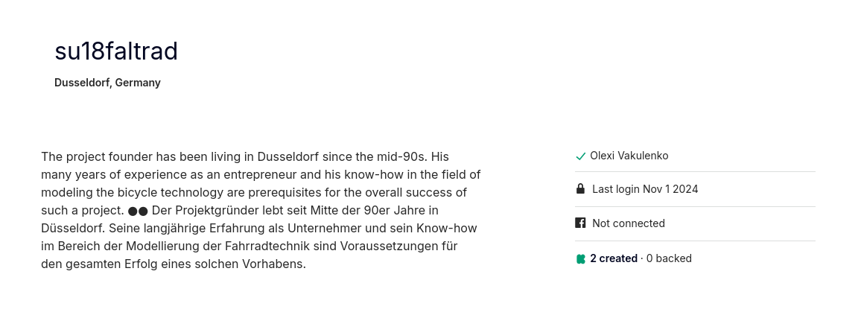861x315 pixels.
Task: Click the final line ending "solchen Vorhabens."
Action: (174, 264)
